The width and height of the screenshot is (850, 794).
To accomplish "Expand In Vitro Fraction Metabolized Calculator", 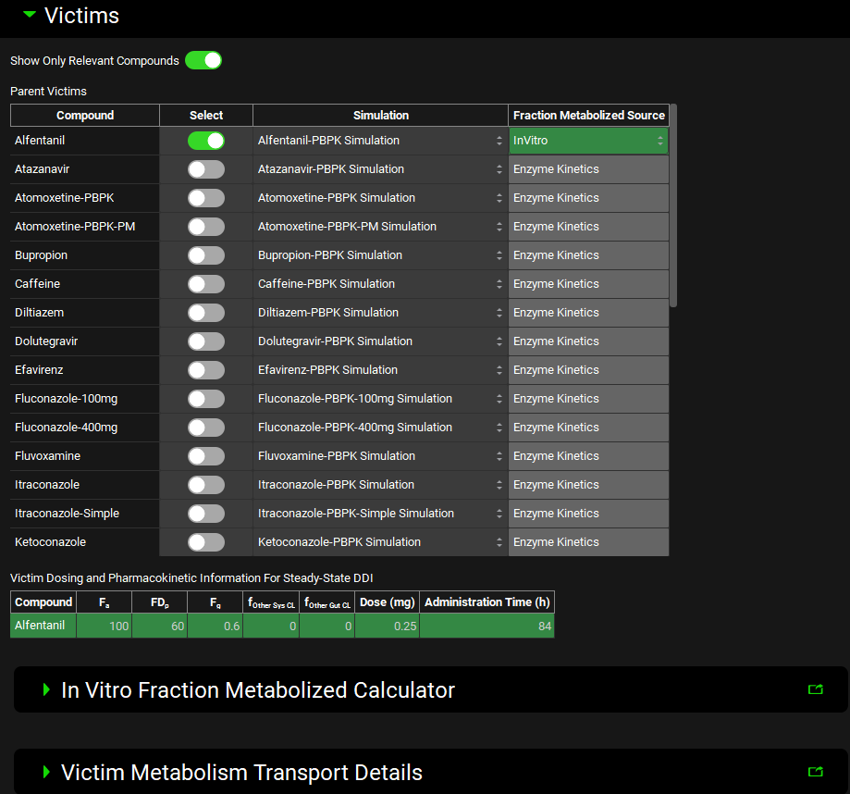I will coord(47,689).
